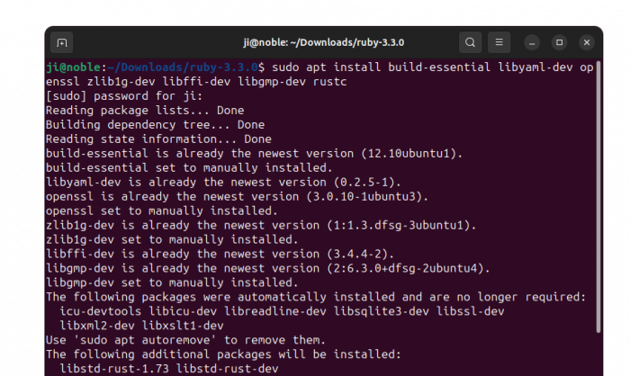
Task: Click the ~/Downloads/ruby-3.3.0 path in prompt
Action: pos(185,67)
